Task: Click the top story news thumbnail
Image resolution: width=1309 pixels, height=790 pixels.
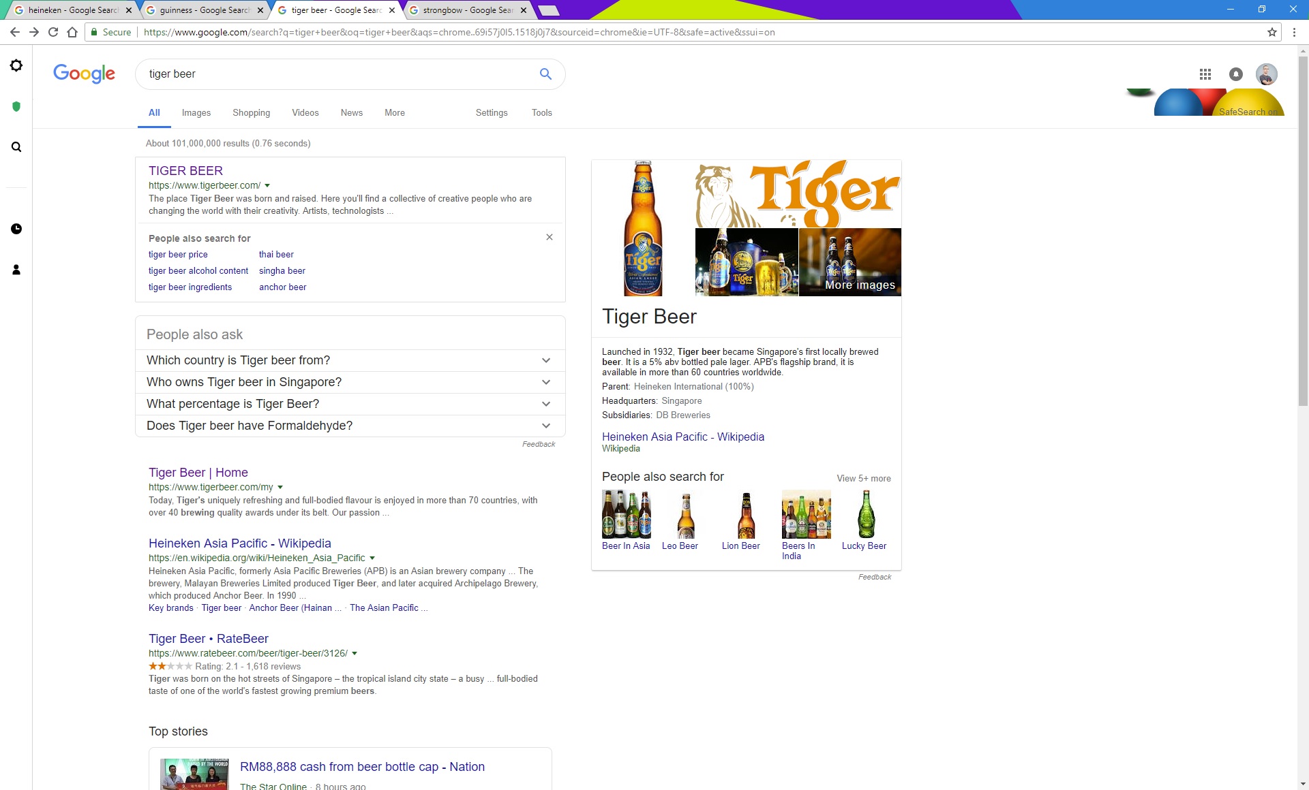Action: pyautogui.click(x=194, y=774)
